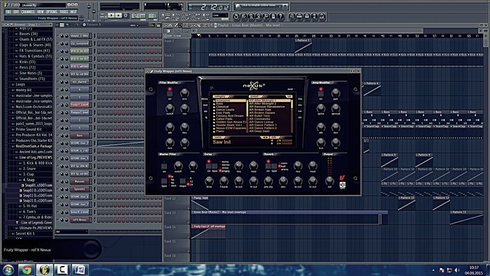Image resolution: width=490 pixels, height=276 pixels.
Task: Open the Line snap dropdown
Action: click(220, 15)
